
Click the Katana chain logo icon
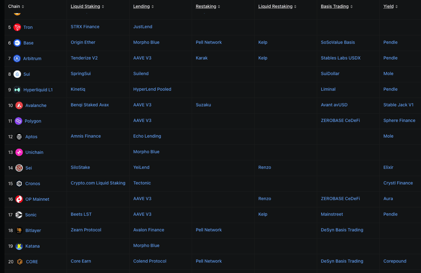pos(19,246)
